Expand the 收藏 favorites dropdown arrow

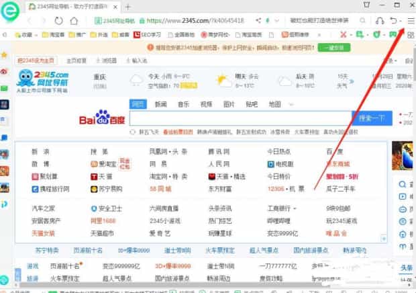36,35
